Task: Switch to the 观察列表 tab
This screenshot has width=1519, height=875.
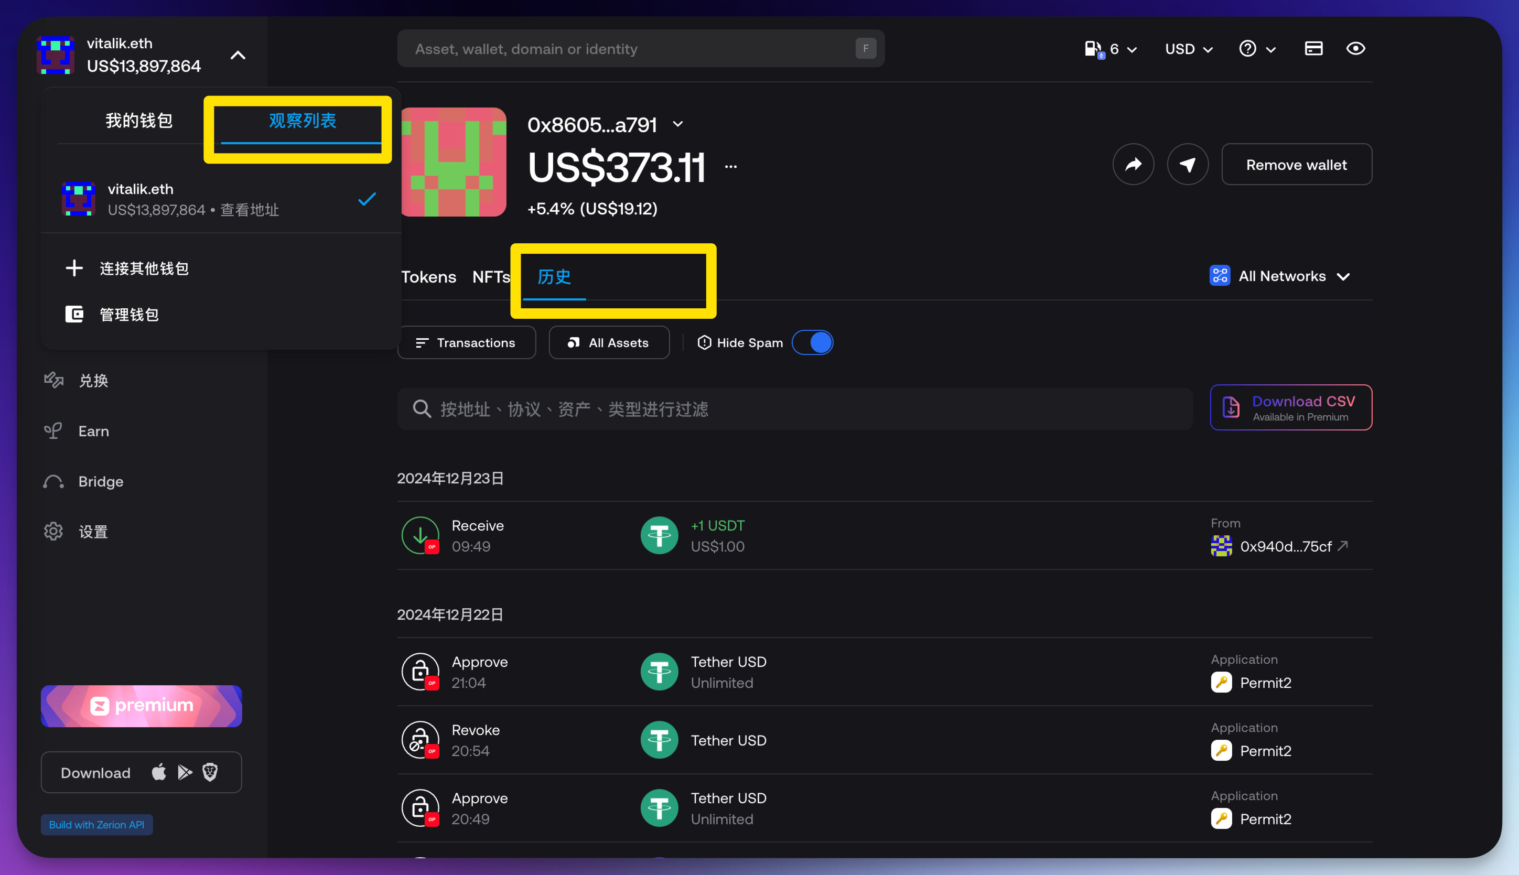Action: [x=302, y=120]
